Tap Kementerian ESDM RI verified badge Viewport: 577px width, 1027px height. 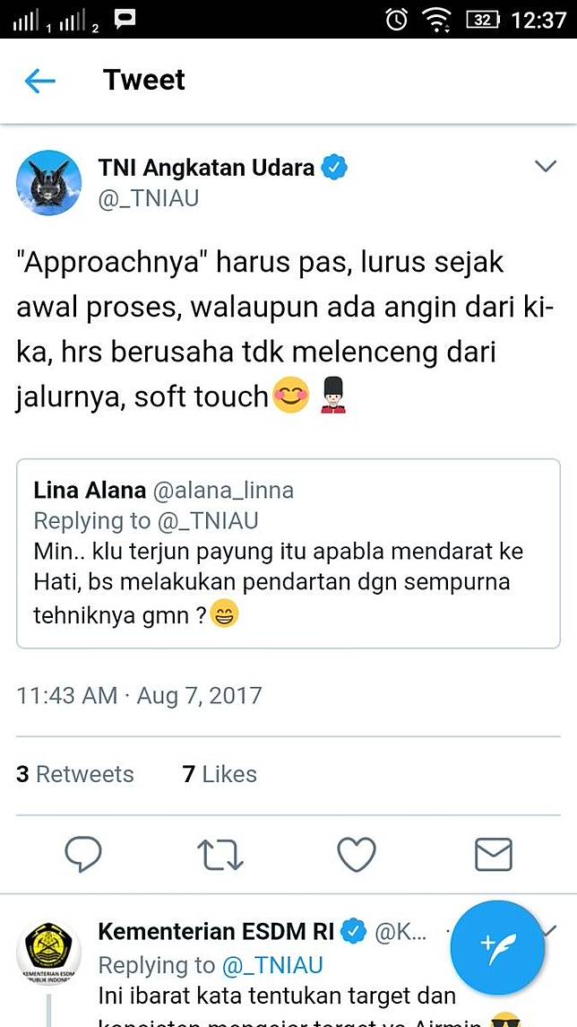tap(355, 931)
